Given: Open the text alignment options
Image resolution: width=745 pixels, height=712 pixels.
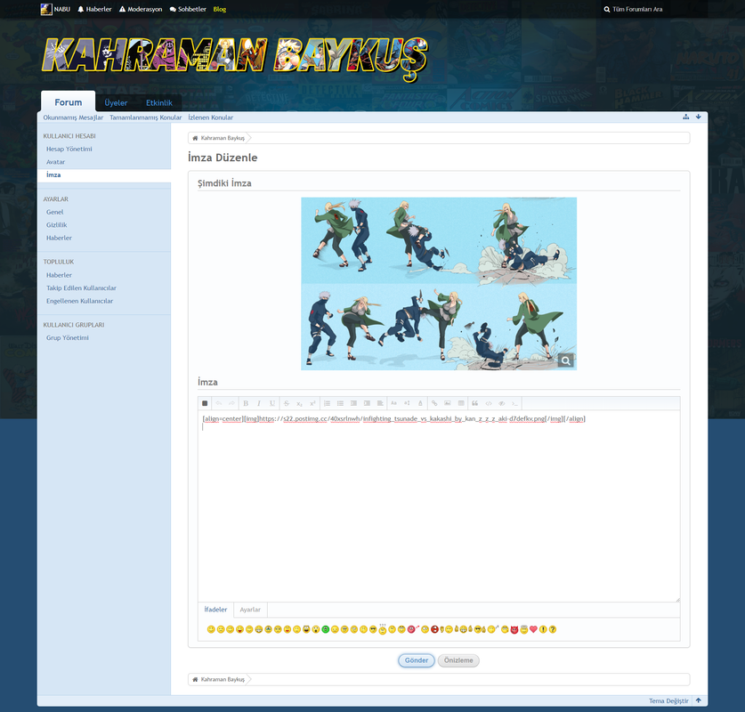Looking at the screenshot, I should pyautogui.click(x=380, y=403).
